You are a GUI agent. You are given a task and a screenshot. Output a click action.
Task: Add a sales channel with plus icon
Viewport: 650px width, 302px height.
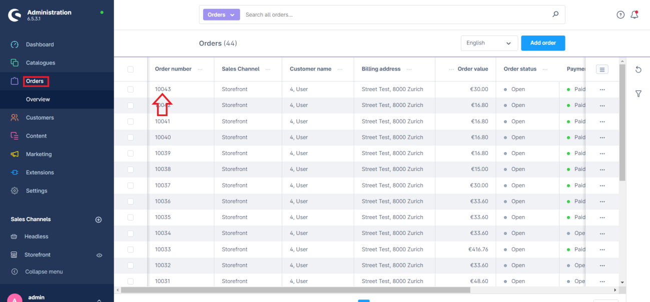coord(99,219)
